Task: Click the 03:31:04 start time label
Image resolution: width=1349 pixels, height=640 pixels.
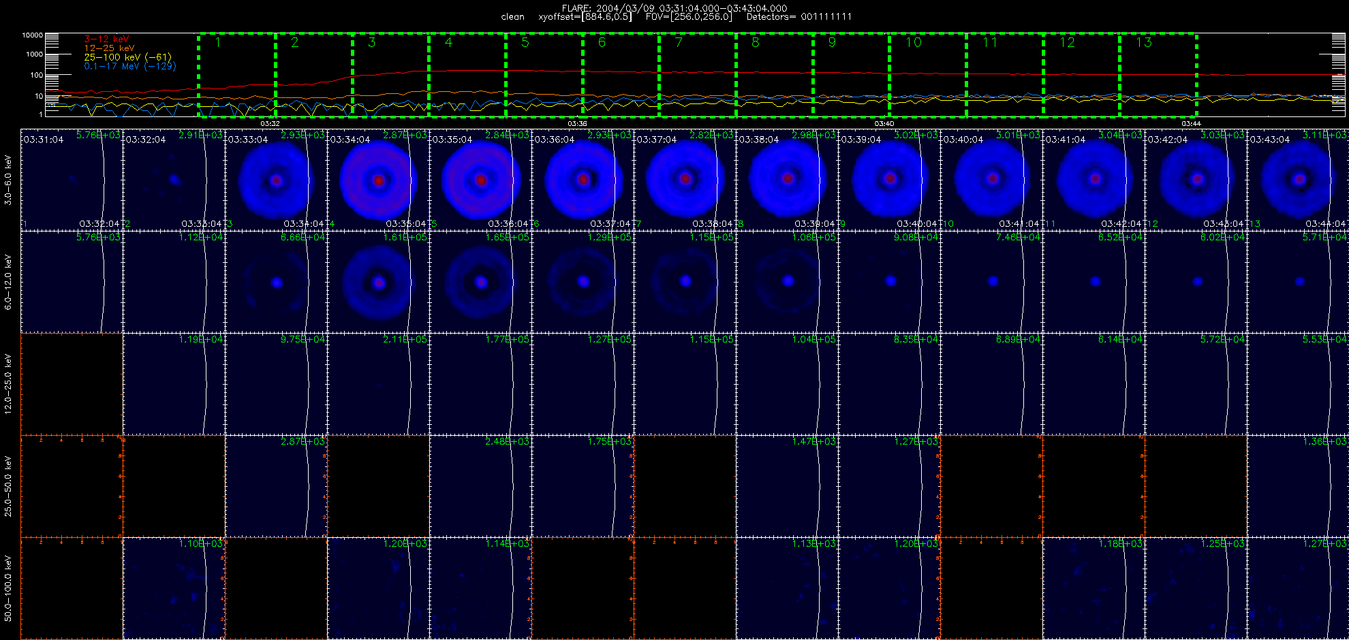Action: (x=44, y=140)
